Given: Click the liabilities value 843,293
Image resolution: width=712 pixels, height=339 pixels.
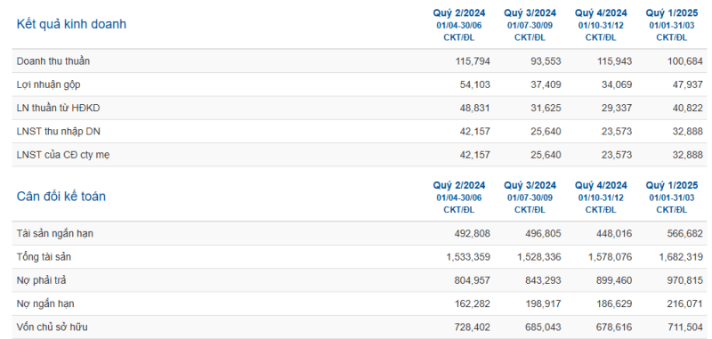Looking at the screenshot, I should [x=544, y=280].
